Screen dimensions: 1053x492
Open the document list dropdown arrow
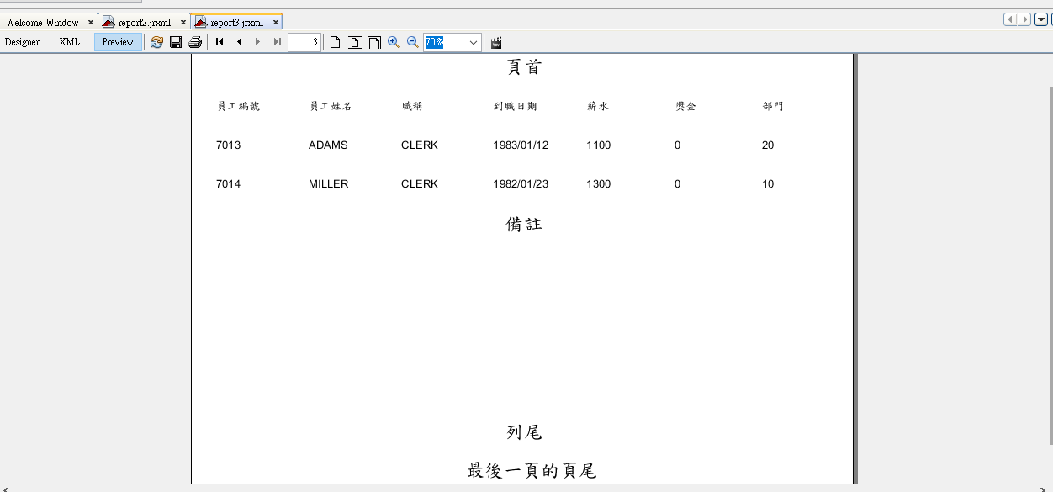coord(1041,19)
